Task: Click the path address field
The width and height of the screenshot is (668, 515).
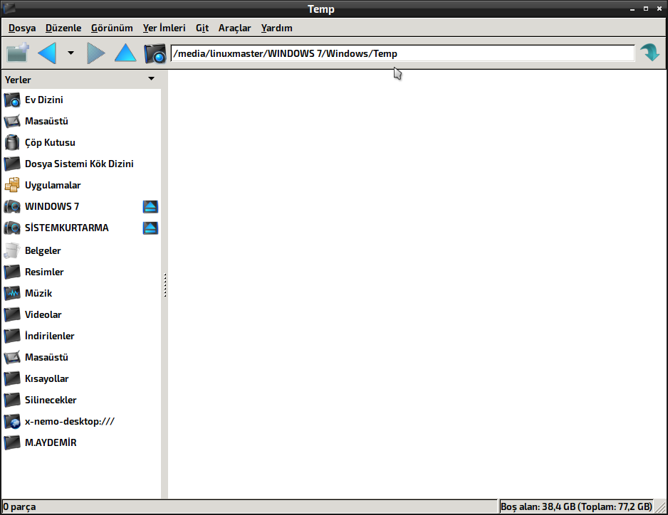Action: [402, 53]
